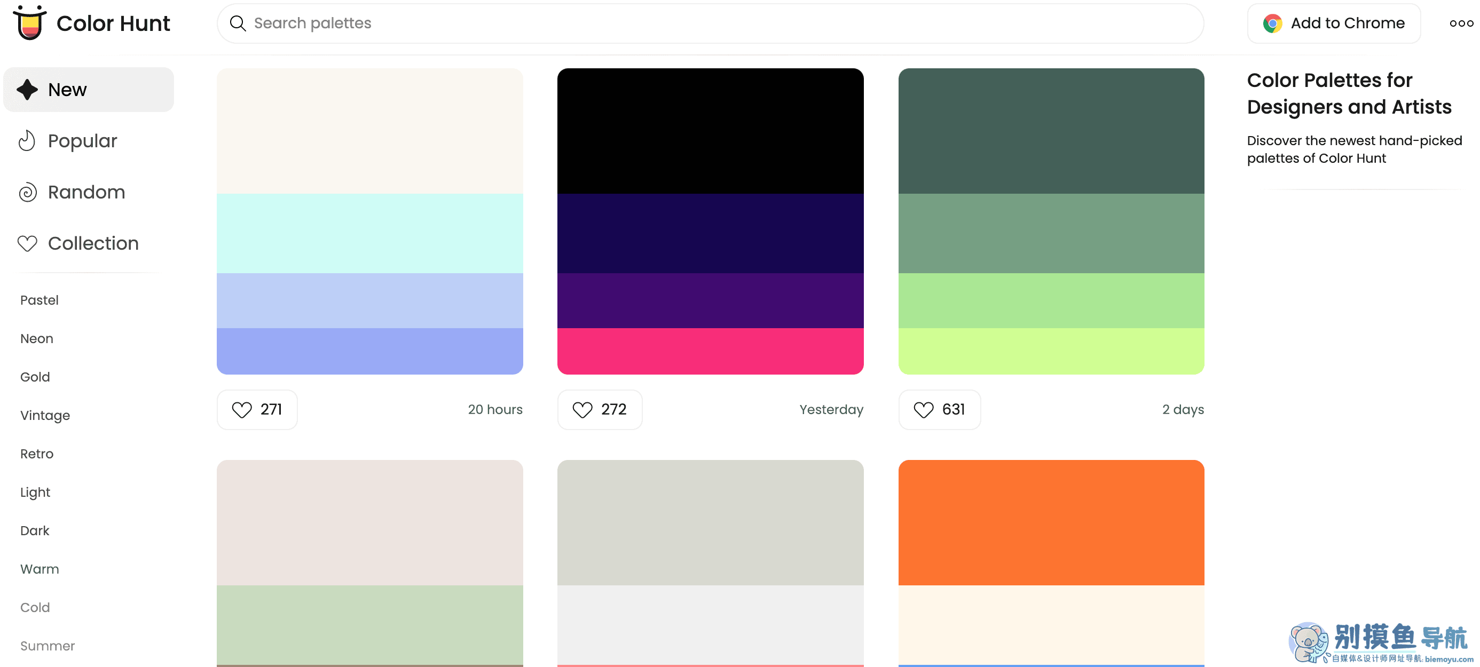
Task: Click the Random spiral icon
Action: click(27, 192)
